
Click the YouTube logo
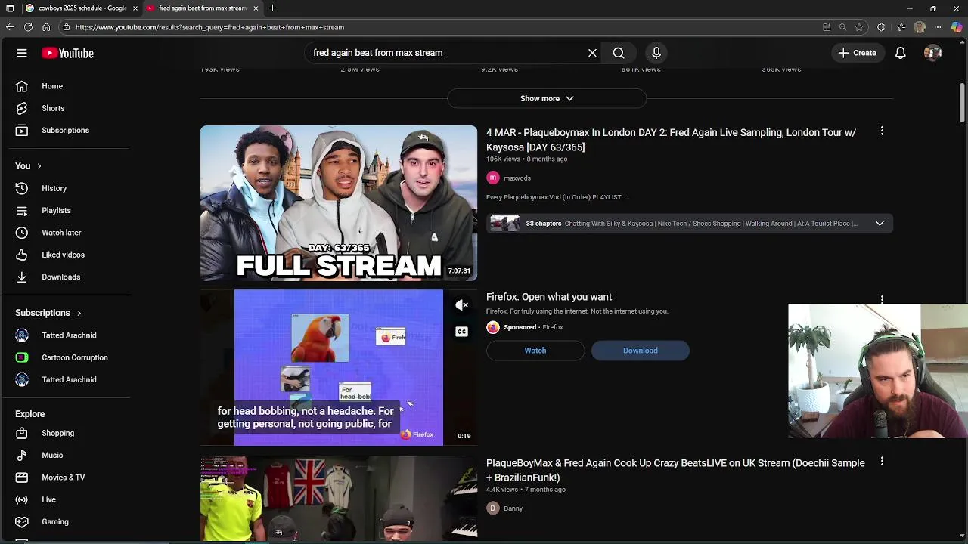coord(67,53)
